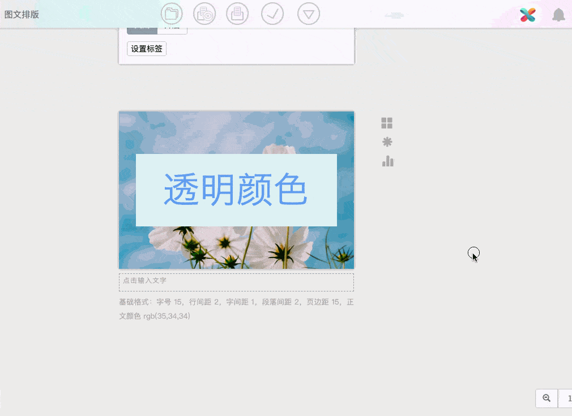This screenshot has height=416, width=572.
Task: Click the 图文排版 title
Action: tap(22, 15)
